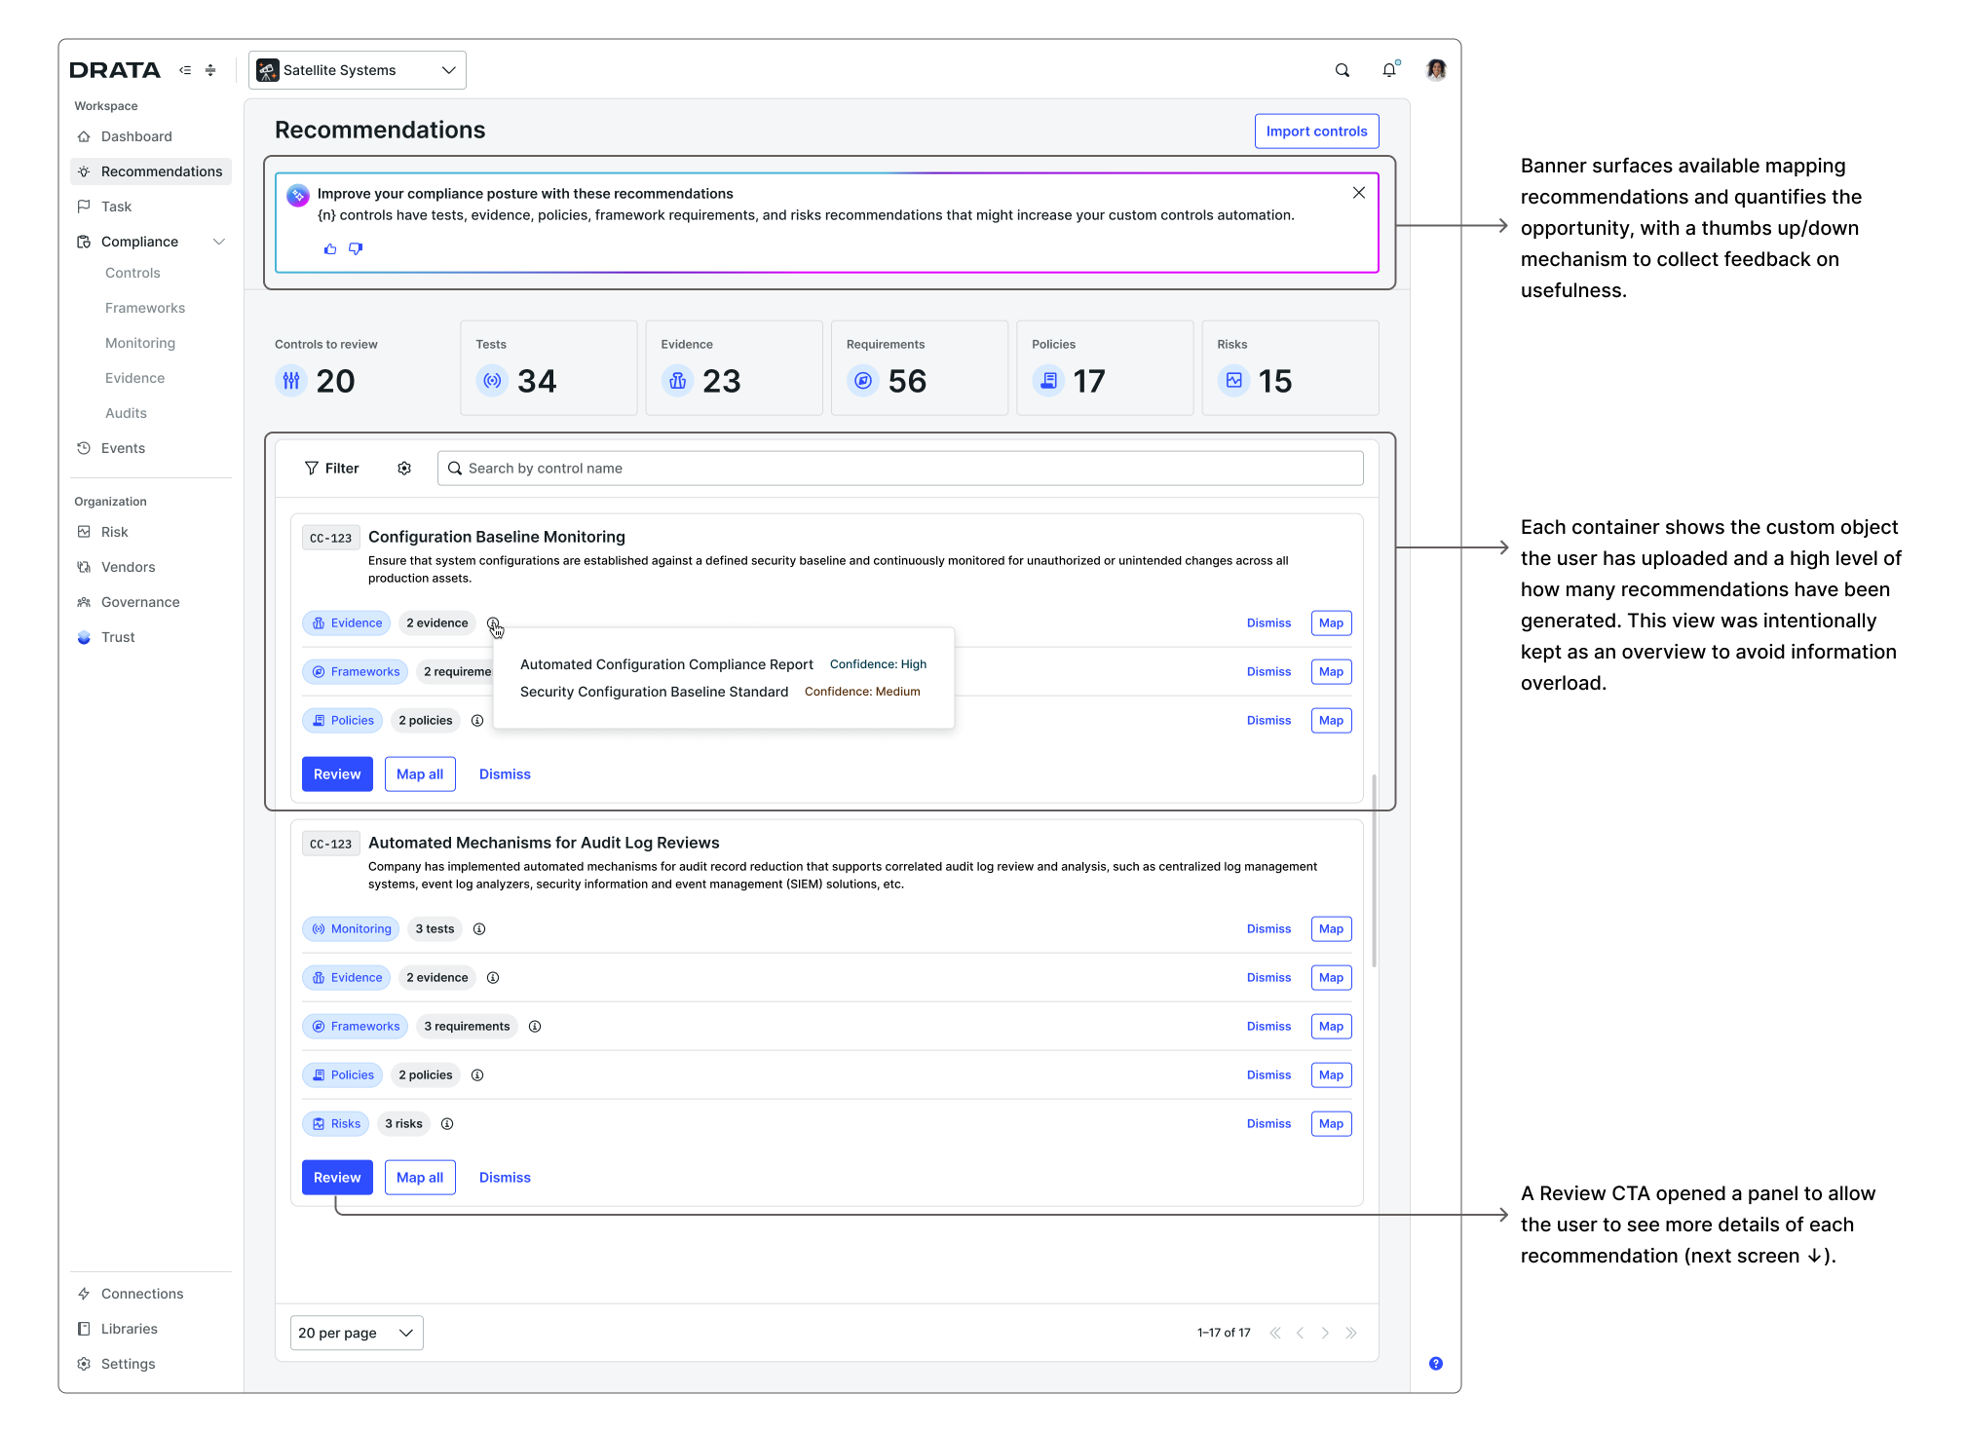This screenshot has width=1967, height=1432.
Task: Click info icon next to 2 evidence in Configuration Baseline
Action: point(493,623)
